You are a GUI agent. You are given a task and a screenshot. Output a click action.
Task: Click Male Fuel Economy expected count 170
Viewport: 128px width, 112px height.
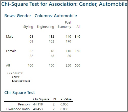click(x=69, y=41)
